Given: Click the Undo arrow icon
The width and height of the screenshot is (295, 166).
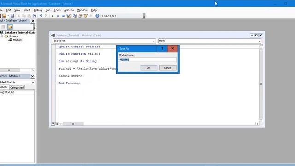Looking at the screenshot, I should 41,16.
